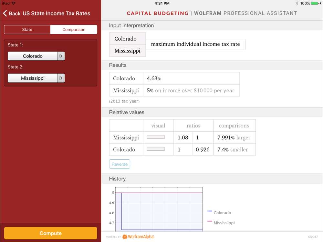Click the 'State 2:' label
Viewport: 323px width, 242px height.
point(16,67)
